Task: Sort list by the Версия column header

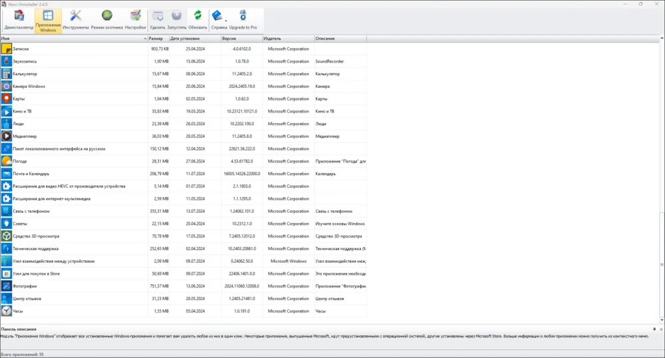Action: click(x=242, y=39)
